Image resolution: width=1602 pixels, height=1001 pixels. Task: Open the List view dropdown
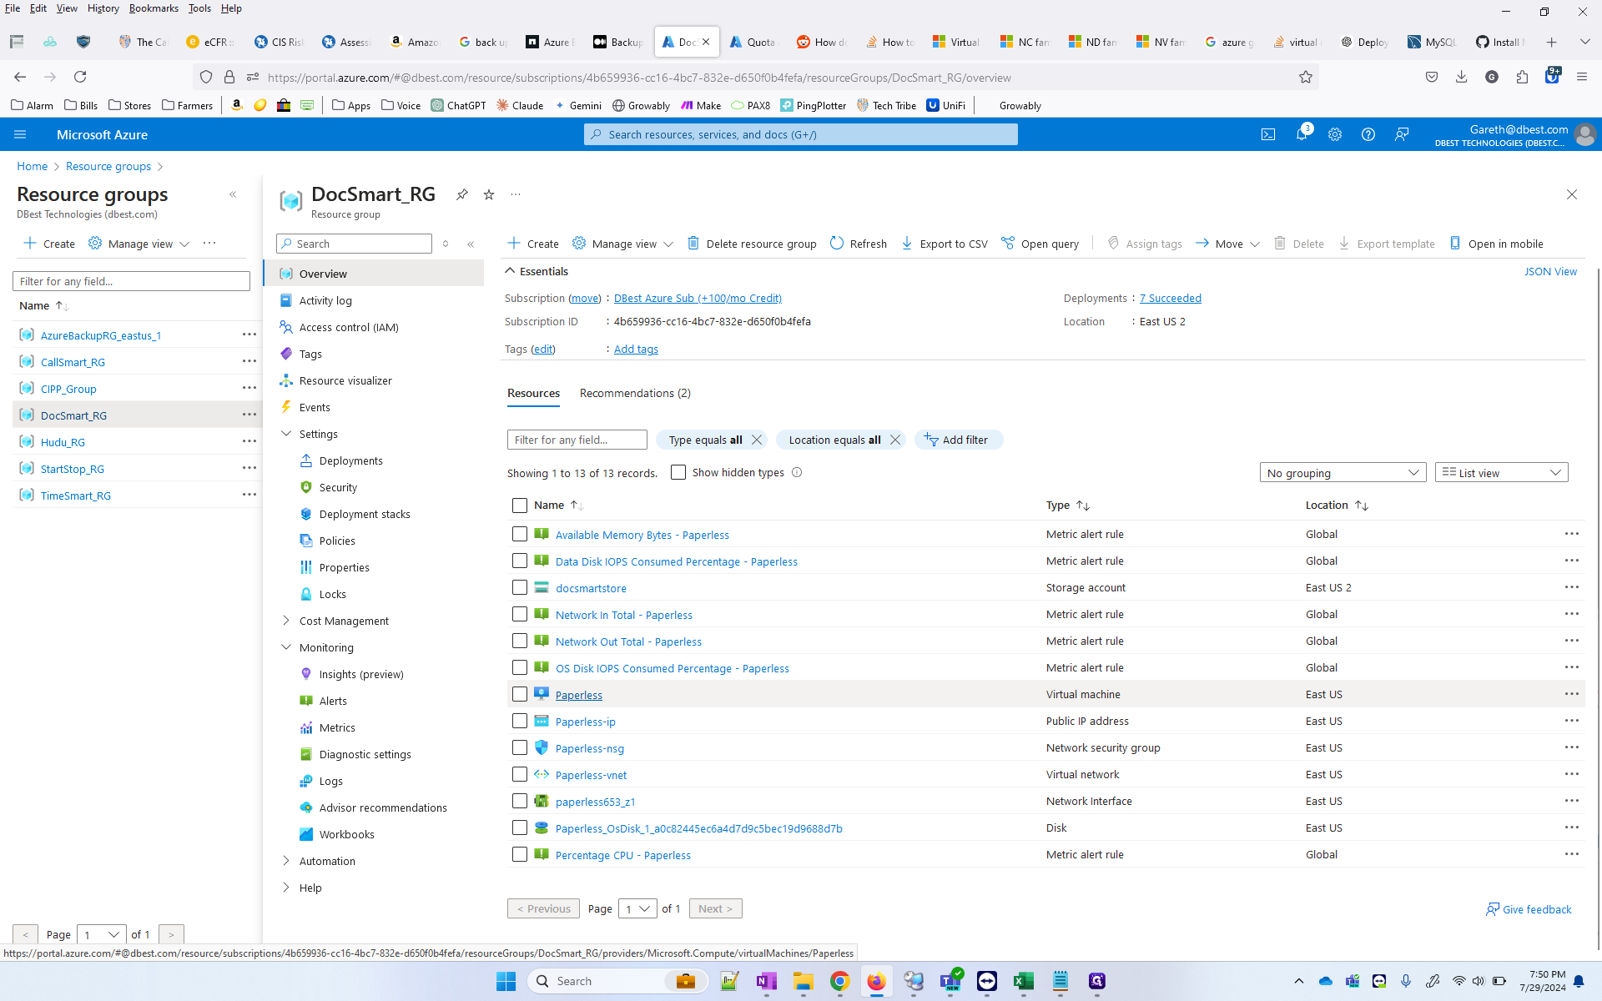point(1501,473)
